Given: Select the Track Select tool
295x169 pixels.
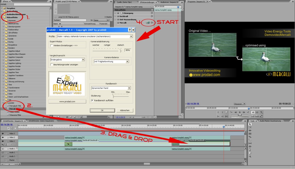Looking at the screenshot, I should (250, 127).
